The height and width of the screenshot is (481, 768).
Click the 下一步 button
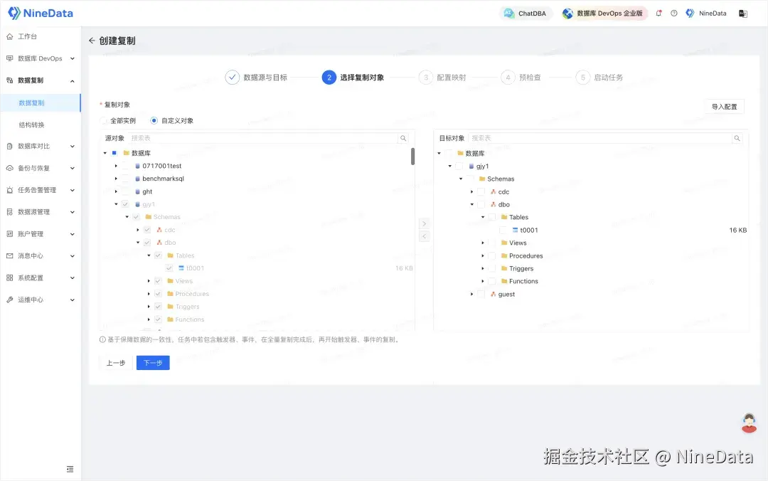(152, 363)
